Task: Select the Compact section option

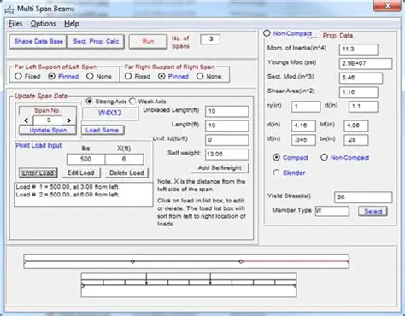Action: pyautogui.click(x=291, y=157)
